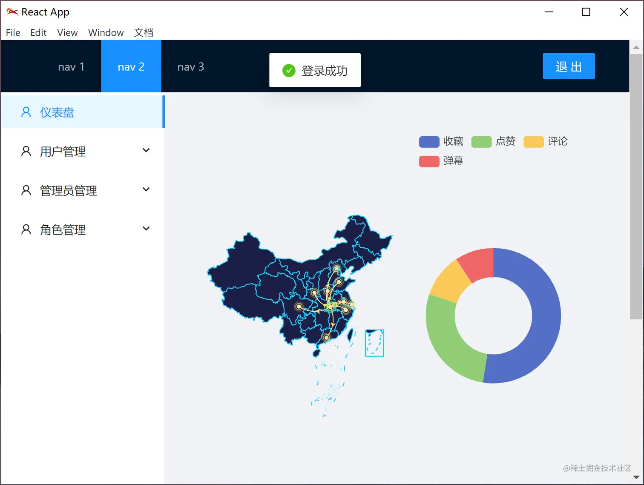644x485 pixels.
Task: Go to the nav 3 tab
Action: point(191,67)
